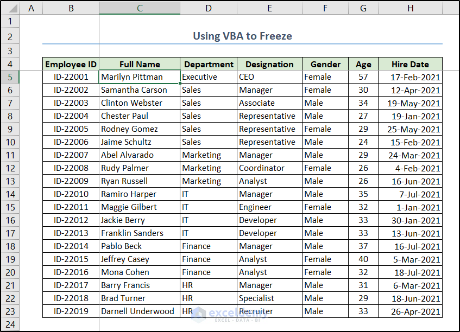
Task: Click row 5 header number
Action: point(10,77)
